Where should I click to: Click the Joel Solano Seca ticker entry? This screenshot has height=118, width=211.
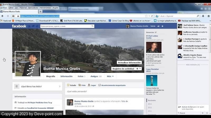click(x=193, y=26)
